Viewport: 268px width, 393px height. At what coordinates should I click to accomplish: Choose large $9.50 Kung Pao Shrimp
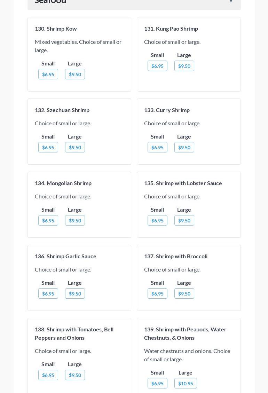(x=184, y=66)
